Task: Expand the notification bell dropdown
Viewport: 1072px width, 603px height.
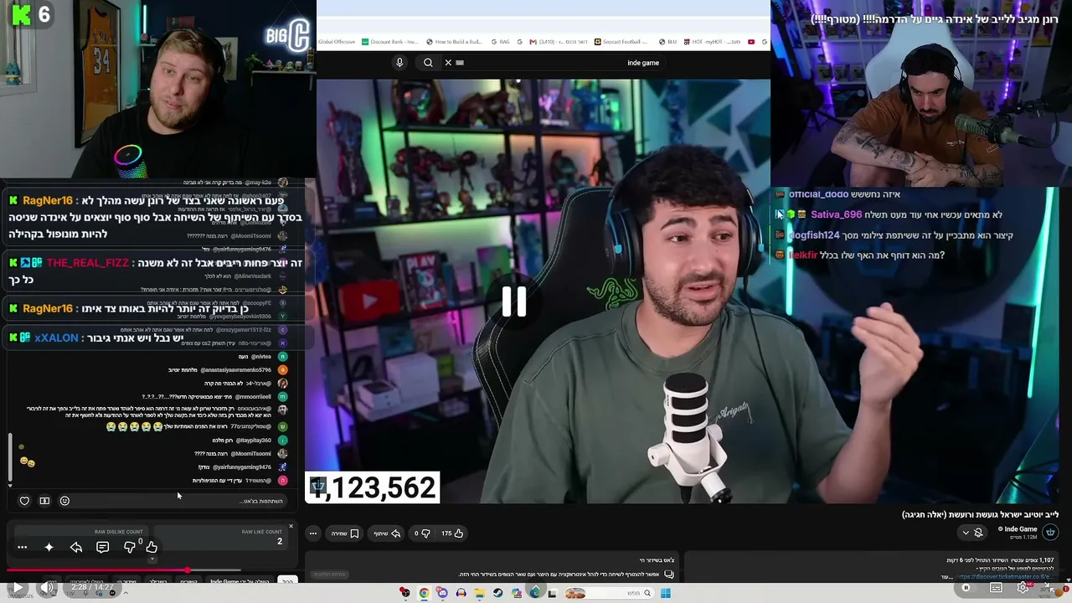Action: click(x=971, y=533)
